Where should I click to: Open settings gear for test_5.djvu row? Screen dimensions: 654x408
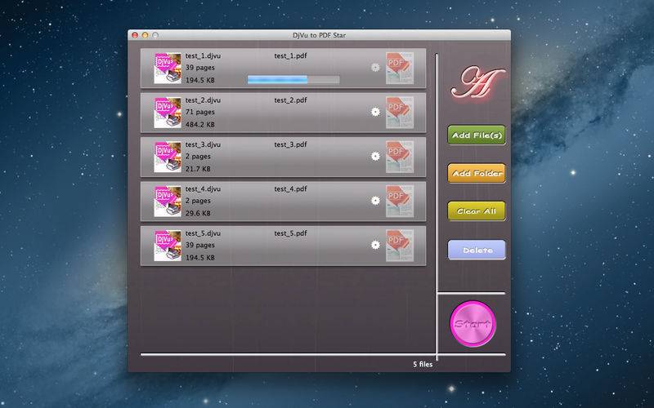tap(375, 245)
